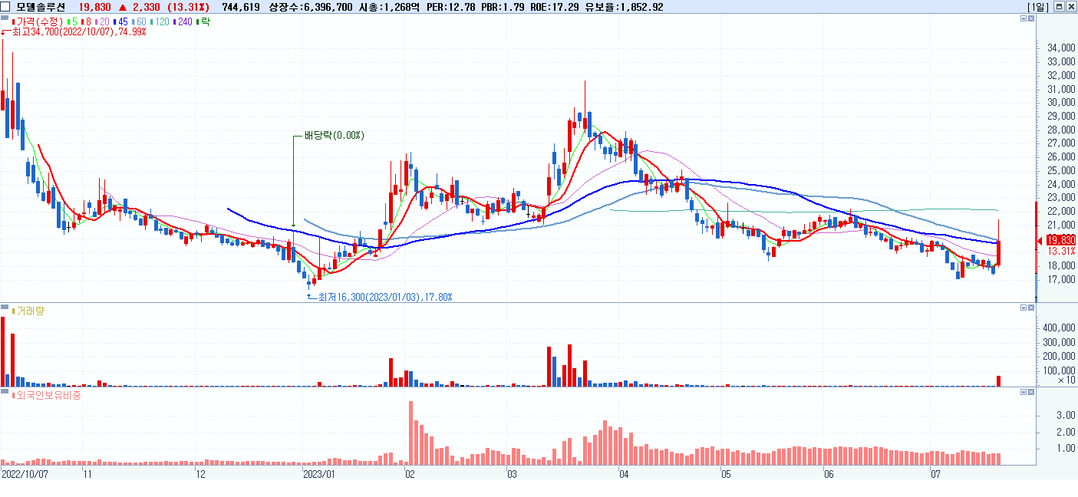The image size is (1078, 497).
Task: Click the 400,000 volume axis label
Action: [x=1058, y=327]
